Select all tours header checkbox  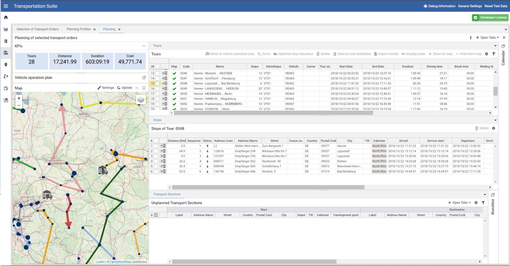point(157,67)
